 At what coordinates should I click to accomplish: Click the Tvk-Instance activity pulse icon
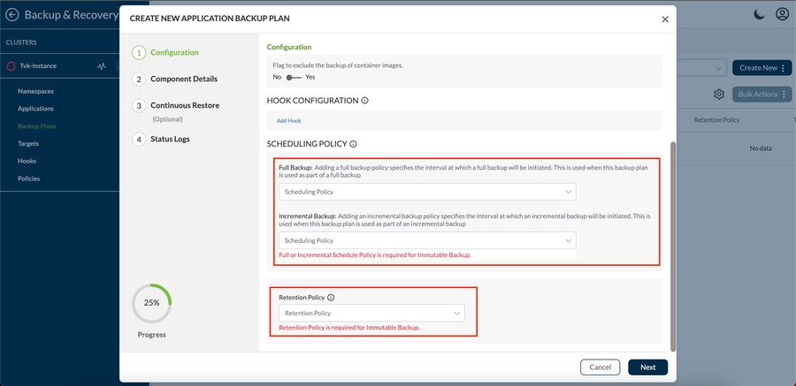coord(102,66)
